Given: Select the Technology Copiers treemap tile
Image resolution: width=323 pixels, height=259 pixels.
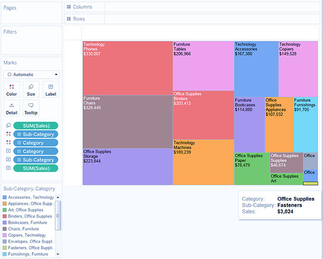Looking at the screenshot, I should [x=298, y=69].
